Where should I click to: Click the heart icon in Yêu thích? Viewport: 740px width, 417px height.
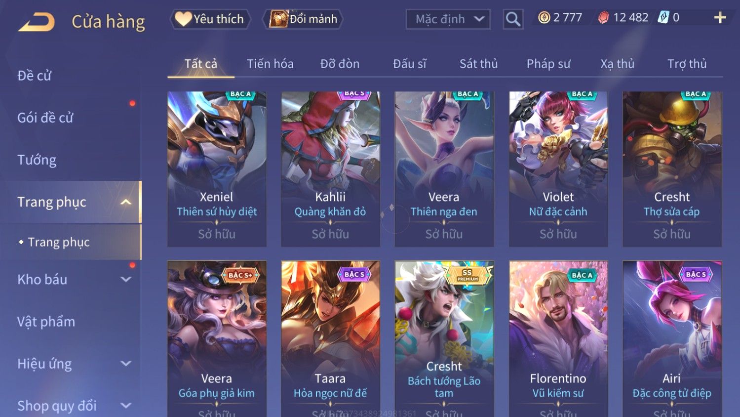183,19
